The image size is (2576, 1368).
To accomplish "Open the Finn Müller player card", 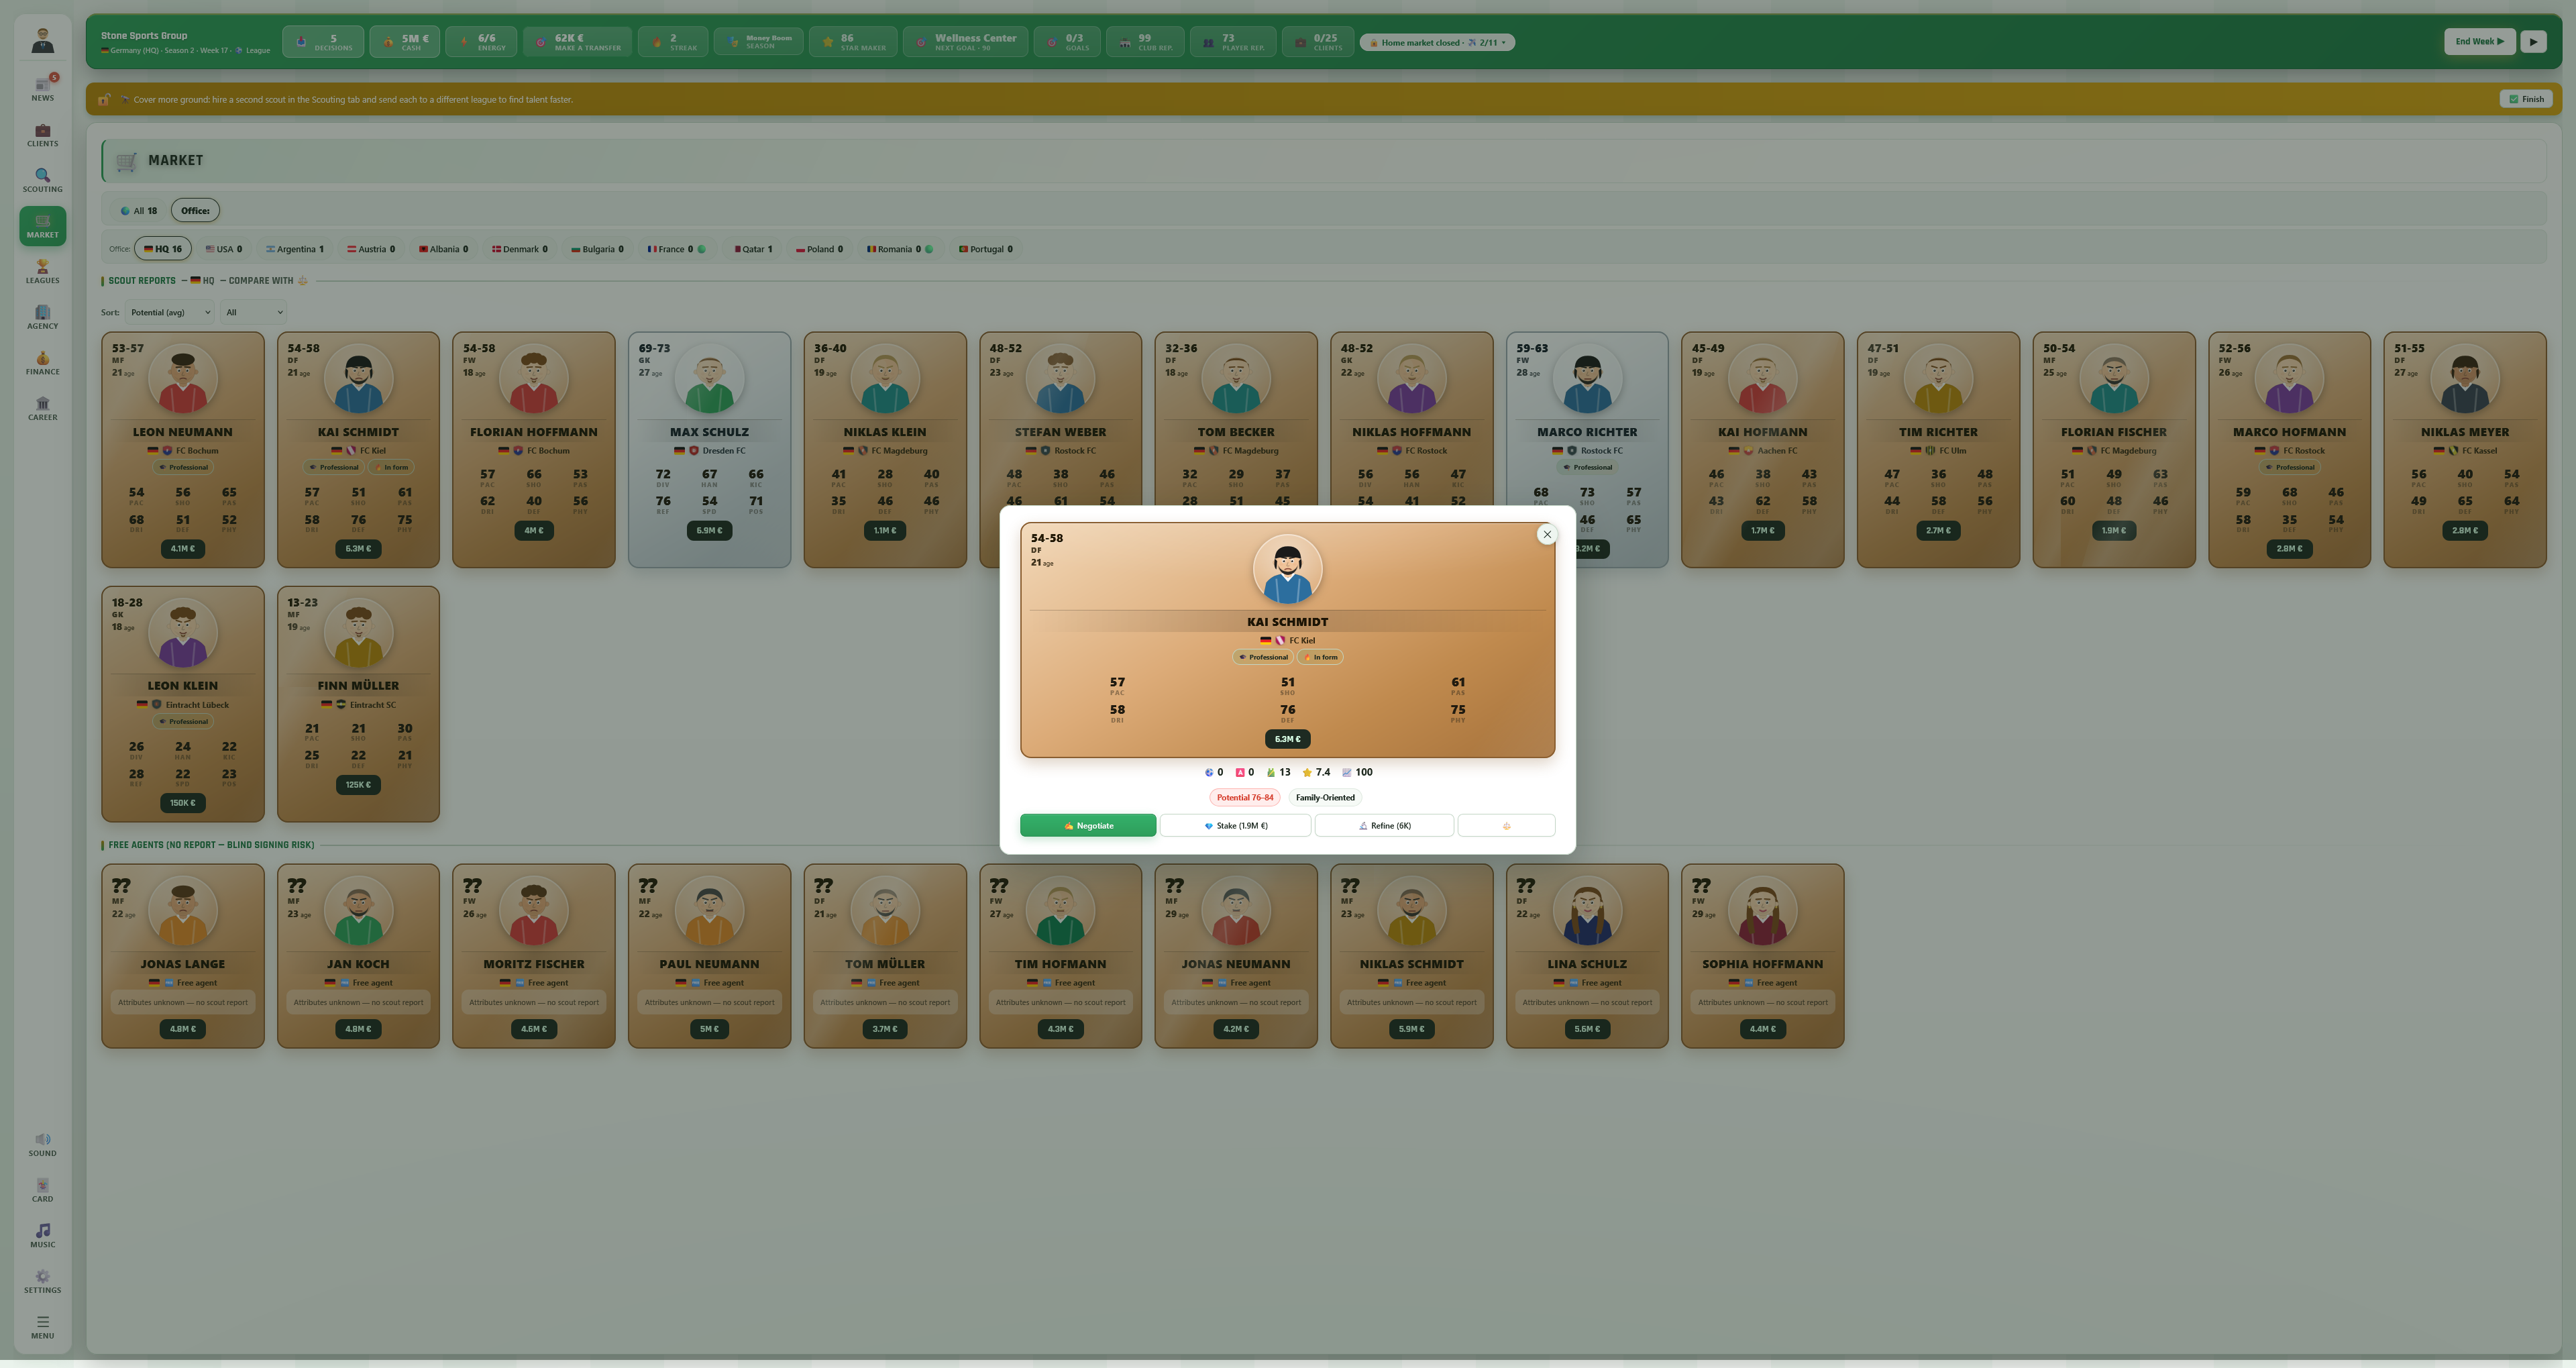I will [358, 704].
